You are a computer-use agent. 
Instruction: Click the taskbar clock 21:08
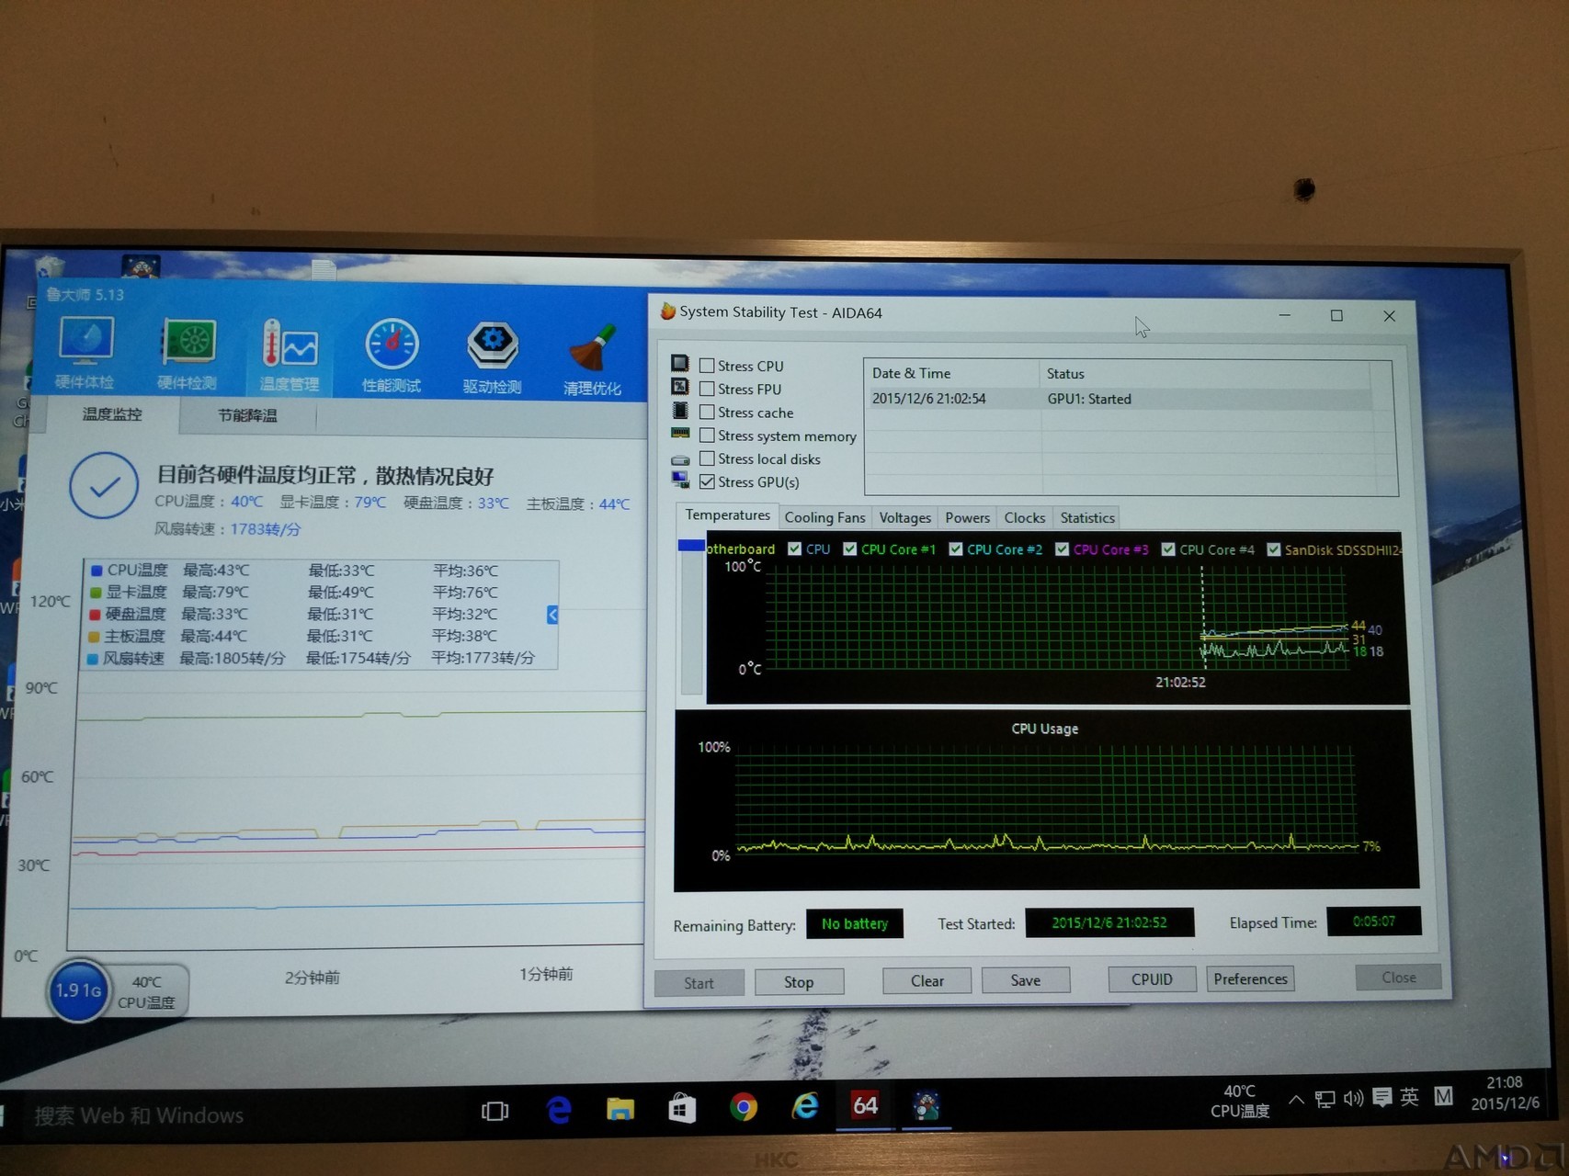pos(1506,1093)
